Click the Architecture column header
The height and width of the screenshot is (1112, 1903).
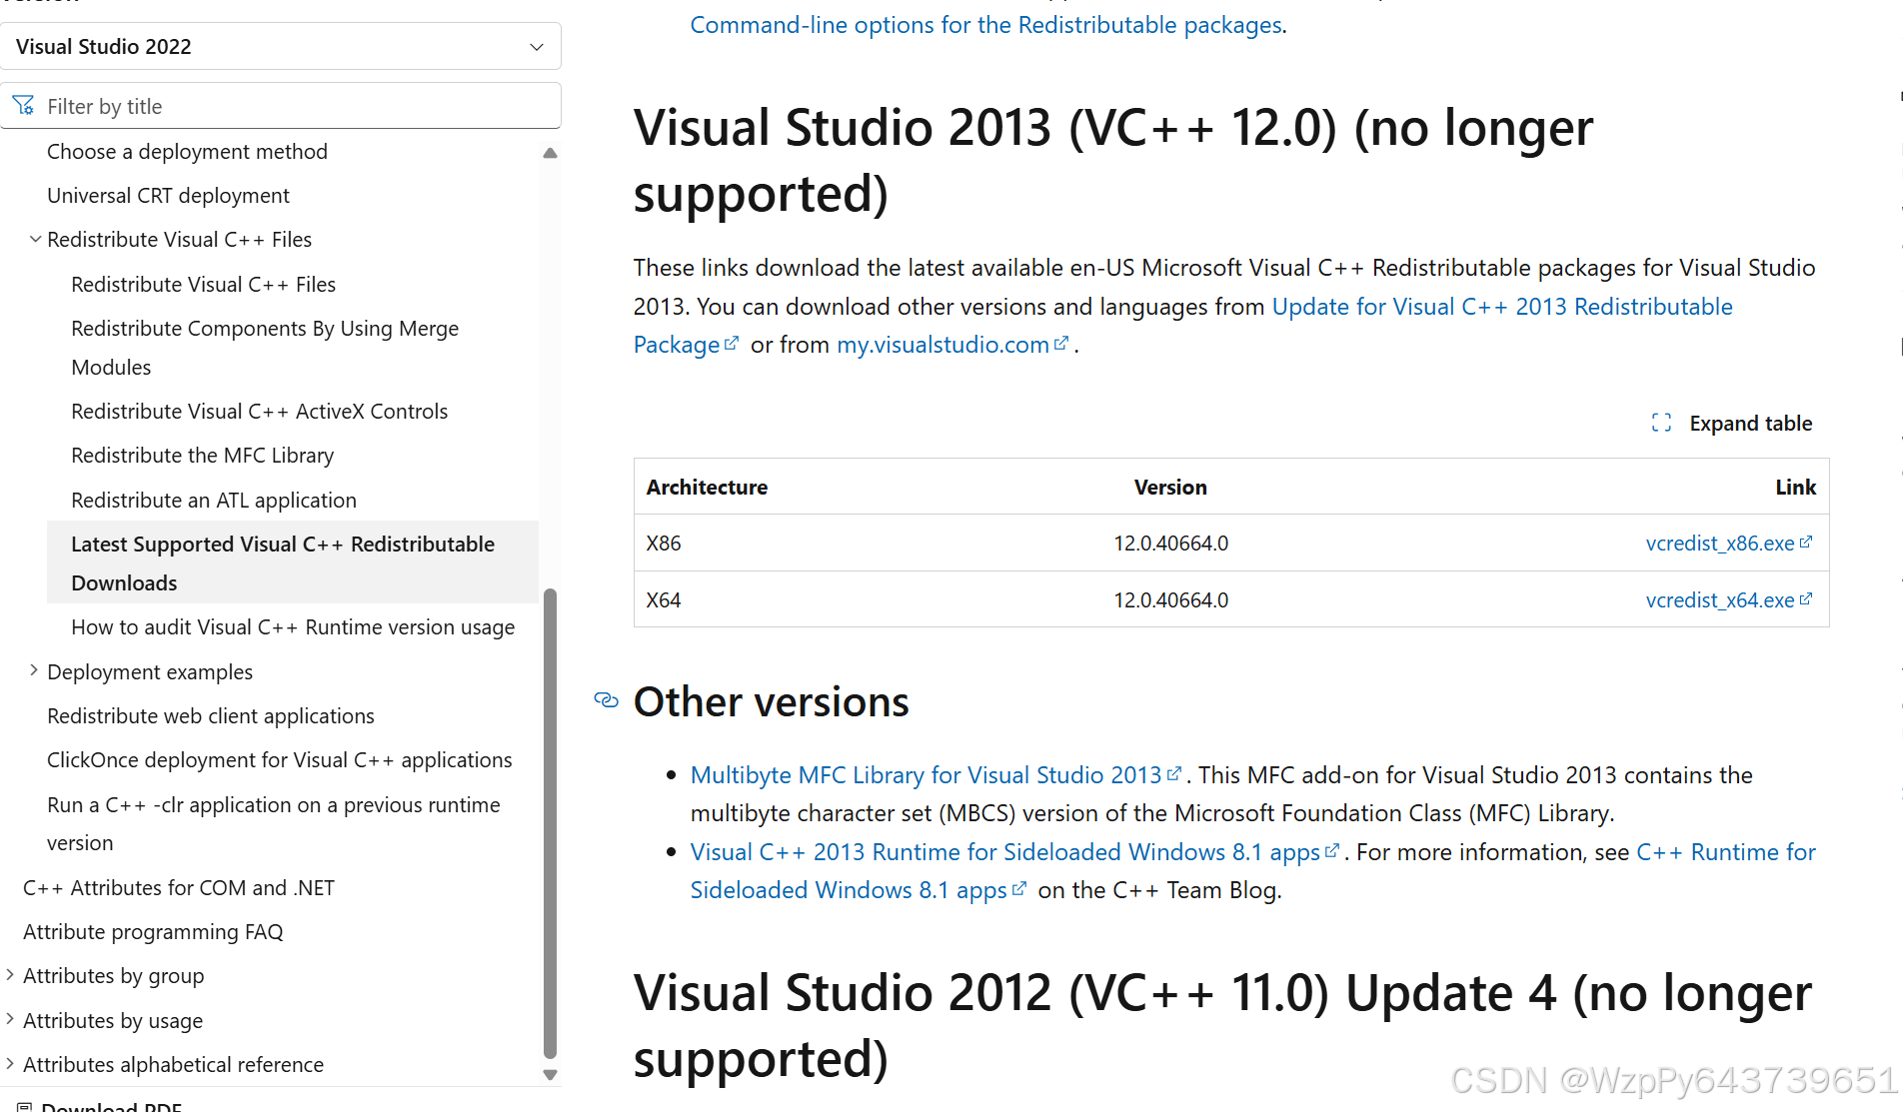[707, 487]
